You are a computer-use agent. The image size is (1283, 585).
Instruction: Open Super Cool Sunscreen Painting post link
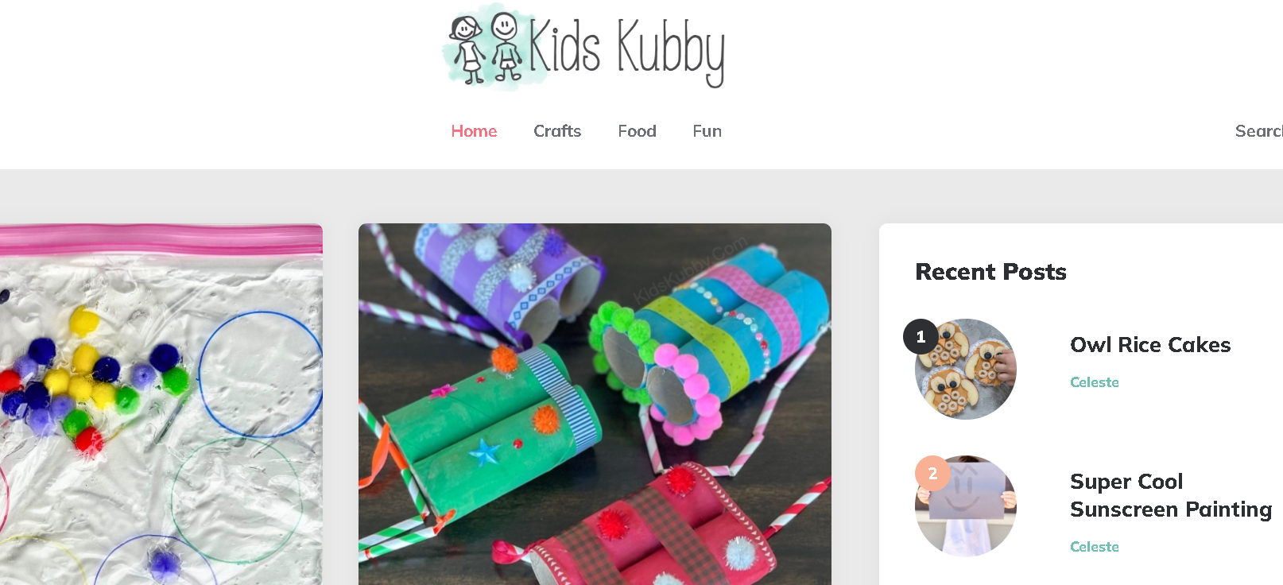(1171, 495)
